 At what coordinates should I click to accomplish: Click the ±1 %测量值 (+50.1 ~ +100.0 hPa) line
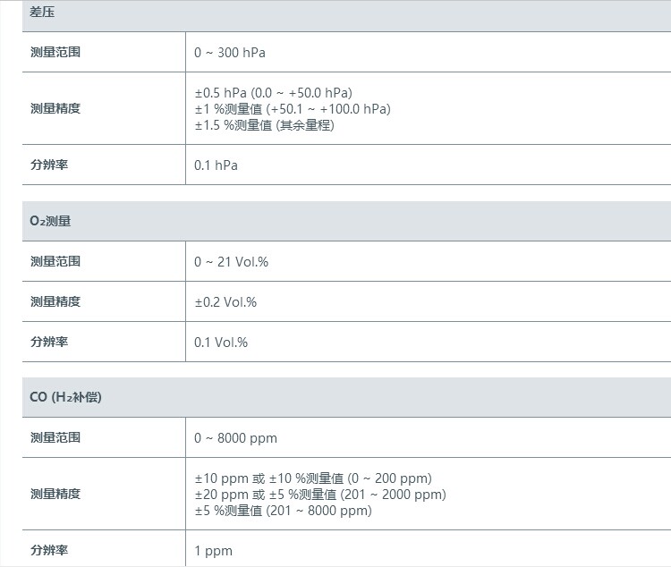point(293,109)
